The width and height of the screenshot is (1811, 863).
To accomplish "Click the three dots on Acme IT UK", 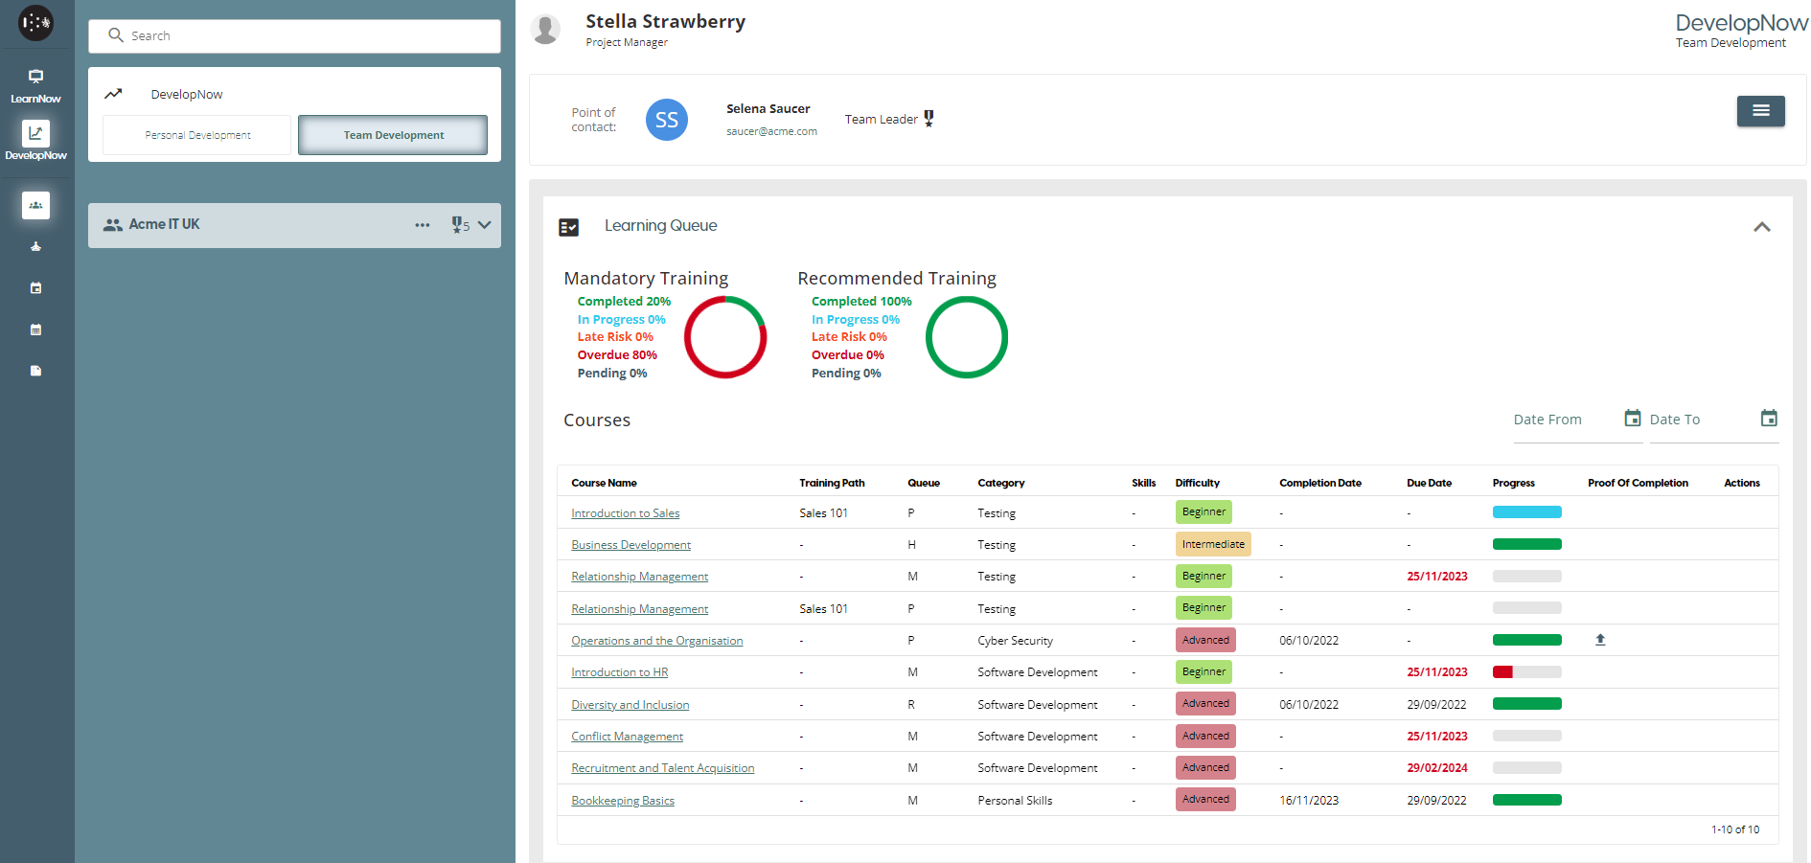I will click(x=422, y=225).
